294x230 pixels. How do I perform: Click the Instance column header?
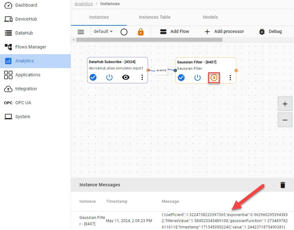[87, 201]
